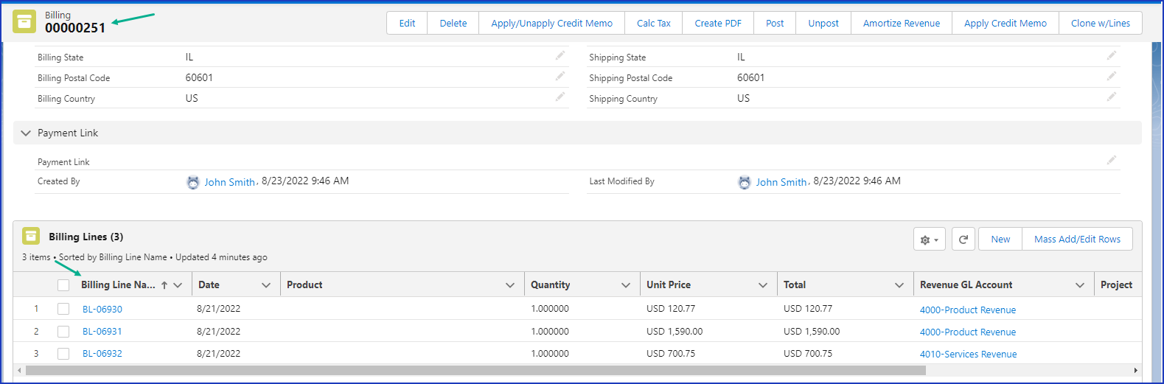Screen dimensions: 1164x384
Task: Refresh the Billing Lines list
Action: point(963,240)
